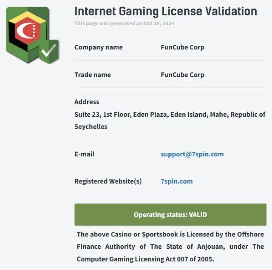Click the green checkmark badge

pyautogui.click(x=49, y=51)
